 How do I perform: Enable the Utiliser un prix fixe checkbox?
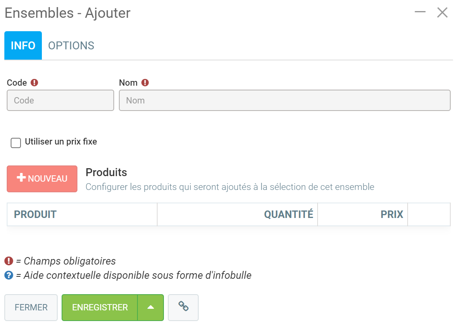[x=16, y=143]
